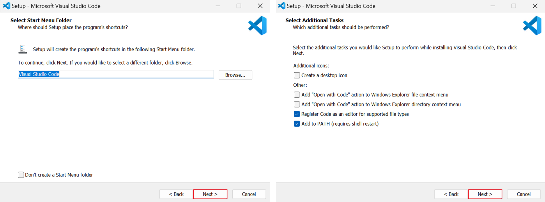Screen dimensions: 545x202
Task: Click Next in the Additional Tasks window
Action: pyautogui.click(x=485, y=194)
